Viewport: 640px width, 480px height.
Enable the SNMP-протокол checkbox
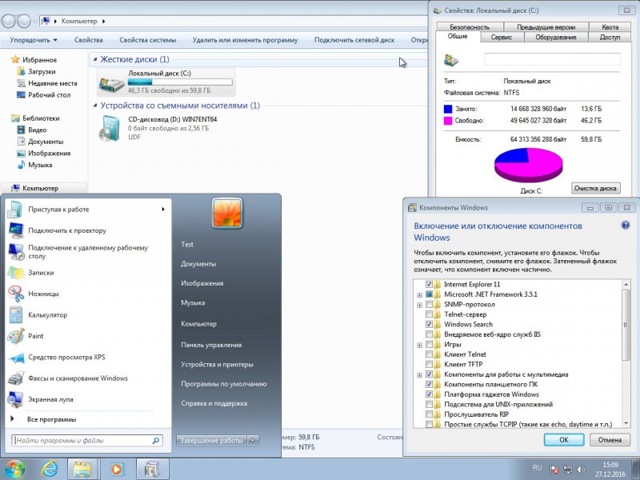pos(429,305)
